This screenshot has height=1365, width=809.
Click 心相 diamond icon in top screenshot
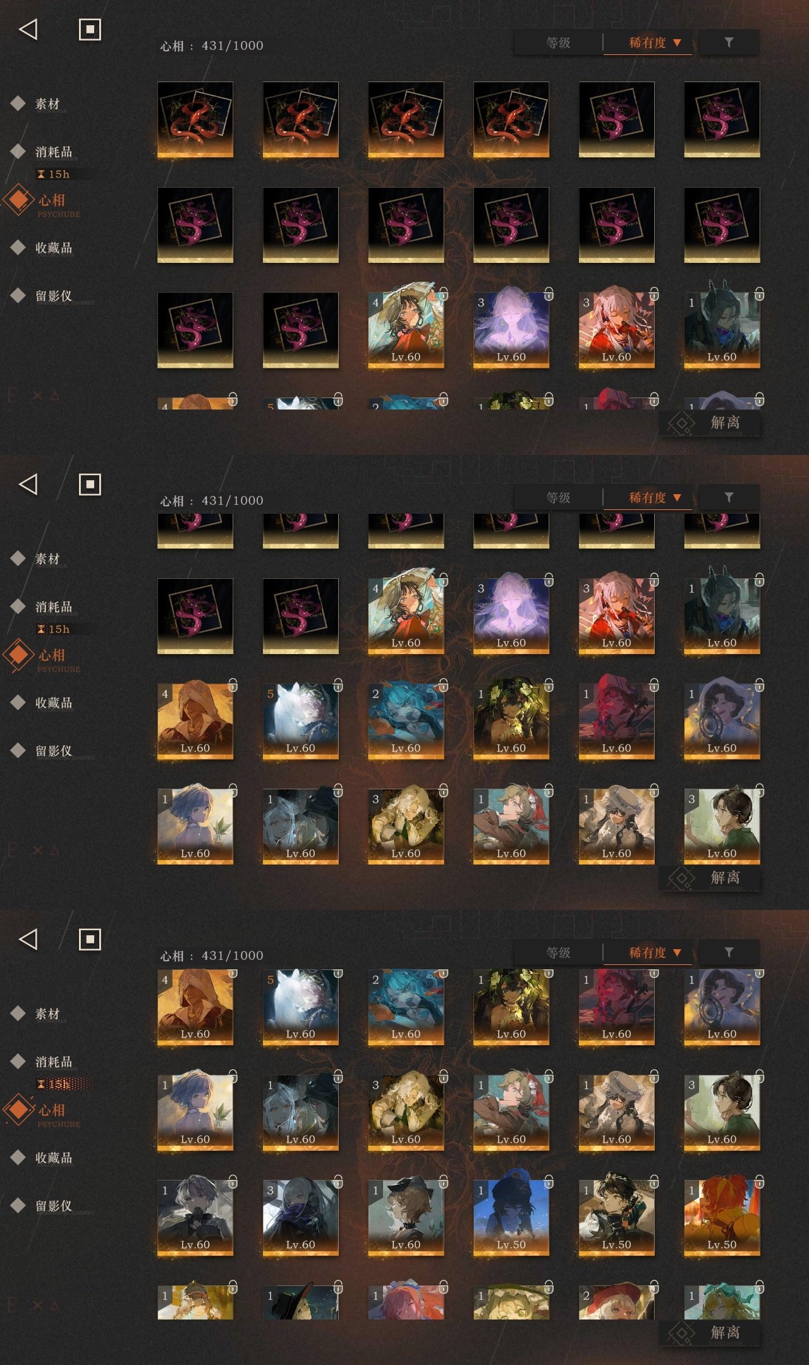point(19,200)
